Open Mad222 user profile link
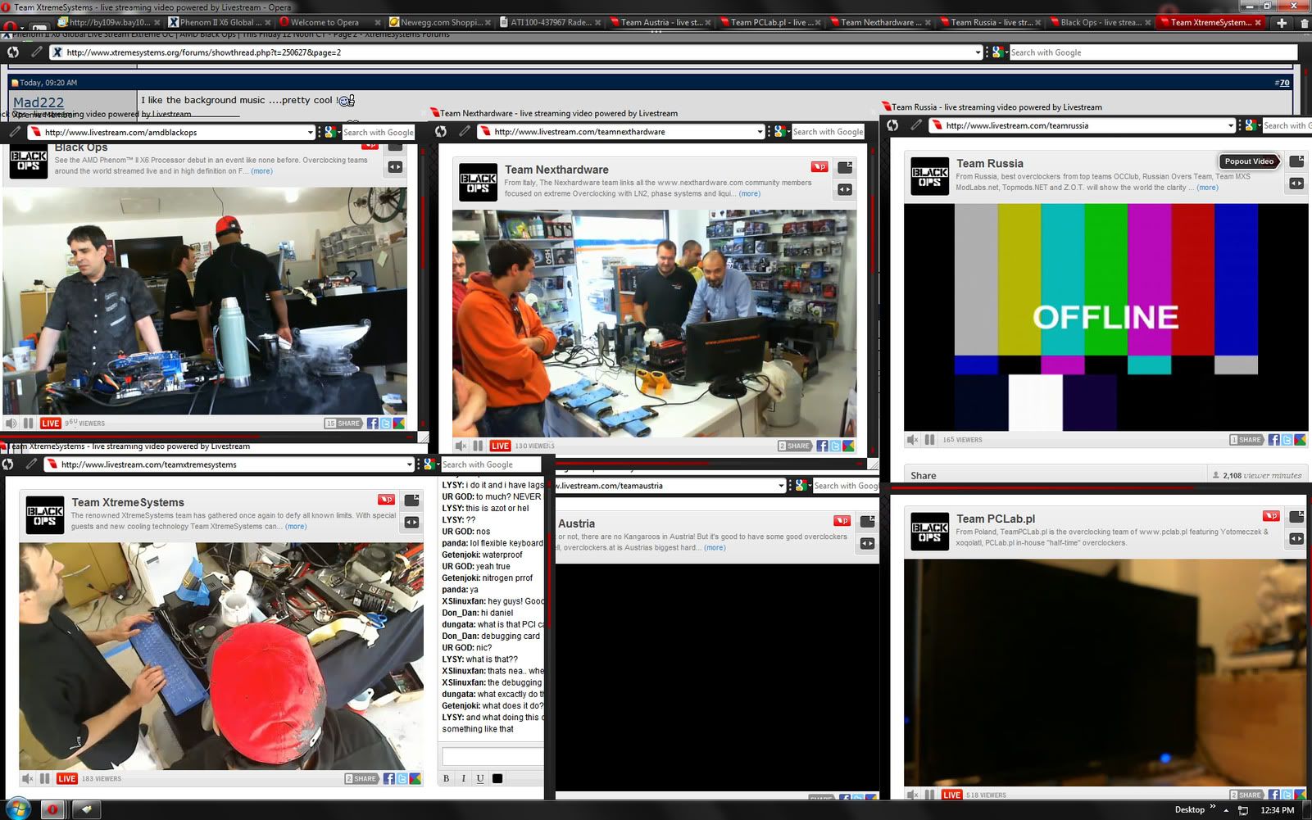The image size is (1312, 820). (x=39, y=102)
